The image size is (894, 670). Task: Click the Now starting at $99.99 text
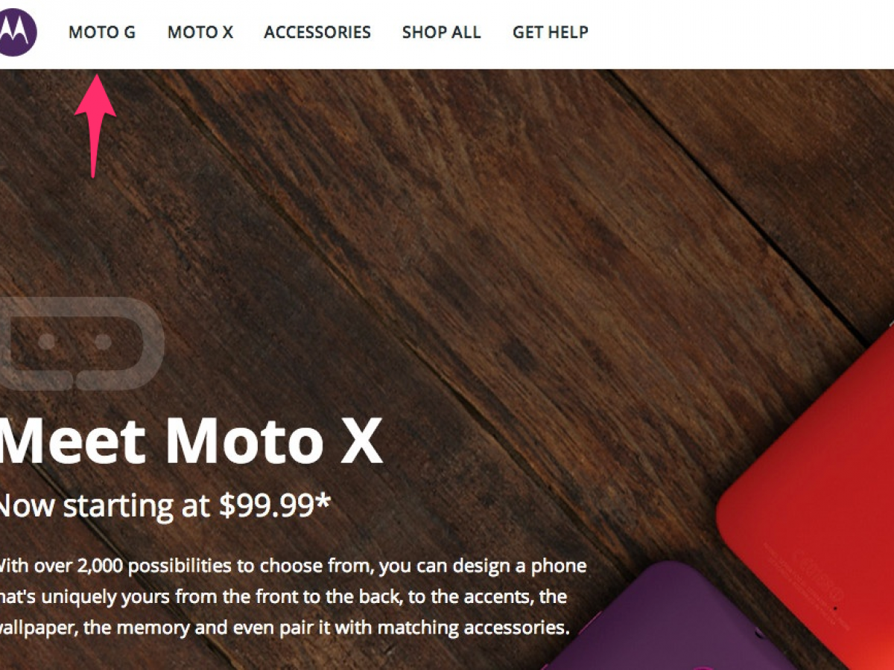(x=164, y=505)
